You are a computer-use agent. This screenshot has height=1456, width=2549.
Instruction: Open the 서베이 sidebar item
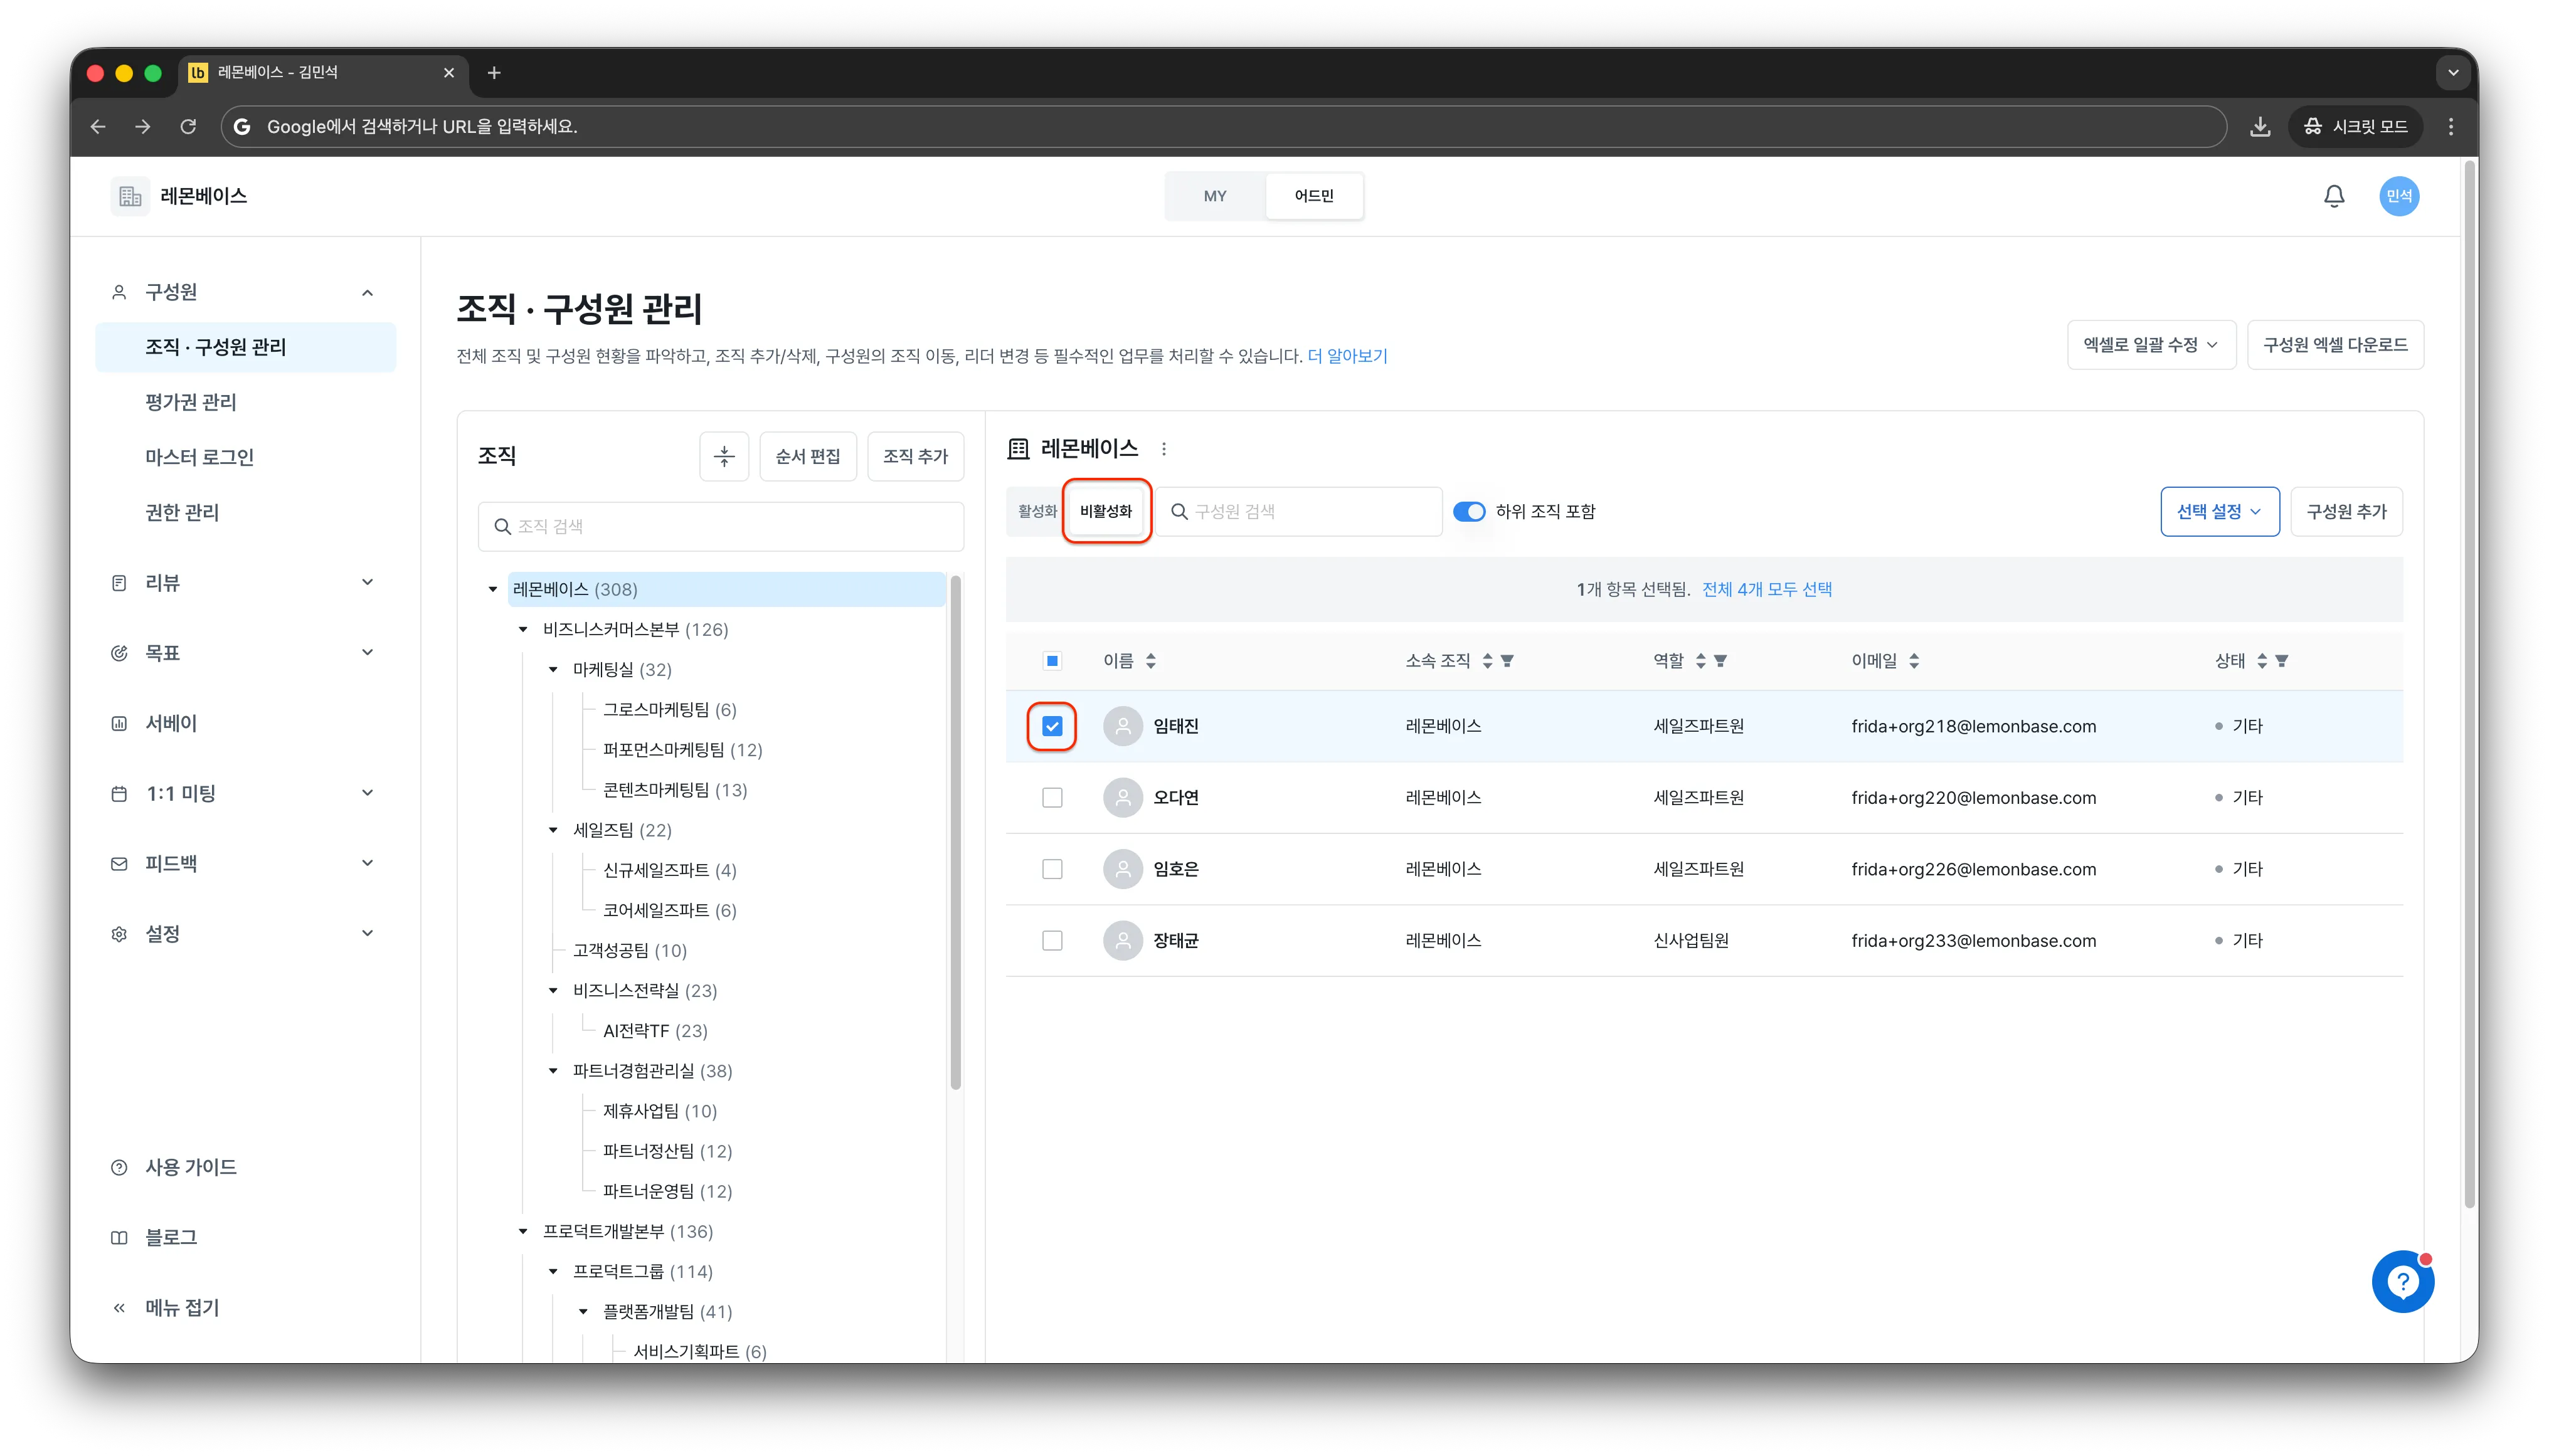[x=171, y=723]
